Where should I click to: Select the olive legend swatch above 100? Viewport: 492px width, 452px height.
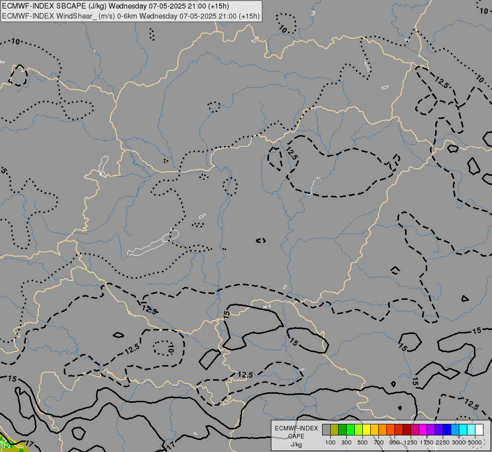[x=335, y=429]
